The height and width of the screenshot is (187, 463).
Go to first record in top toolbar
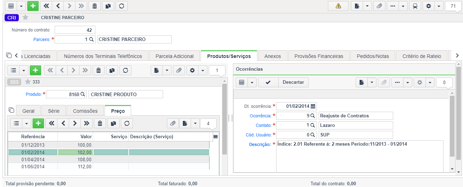pyautogui.click(x=46, y=6)
